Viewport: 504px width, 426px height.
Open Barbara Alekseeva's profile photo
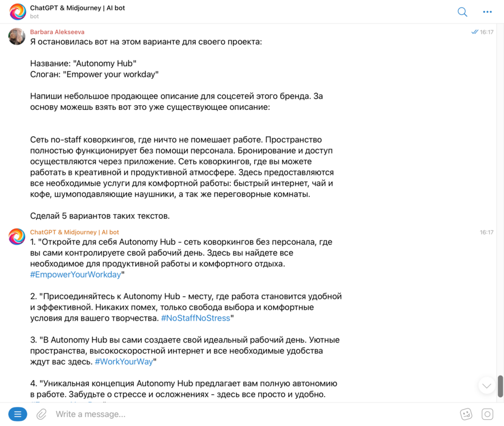(17, 36)
